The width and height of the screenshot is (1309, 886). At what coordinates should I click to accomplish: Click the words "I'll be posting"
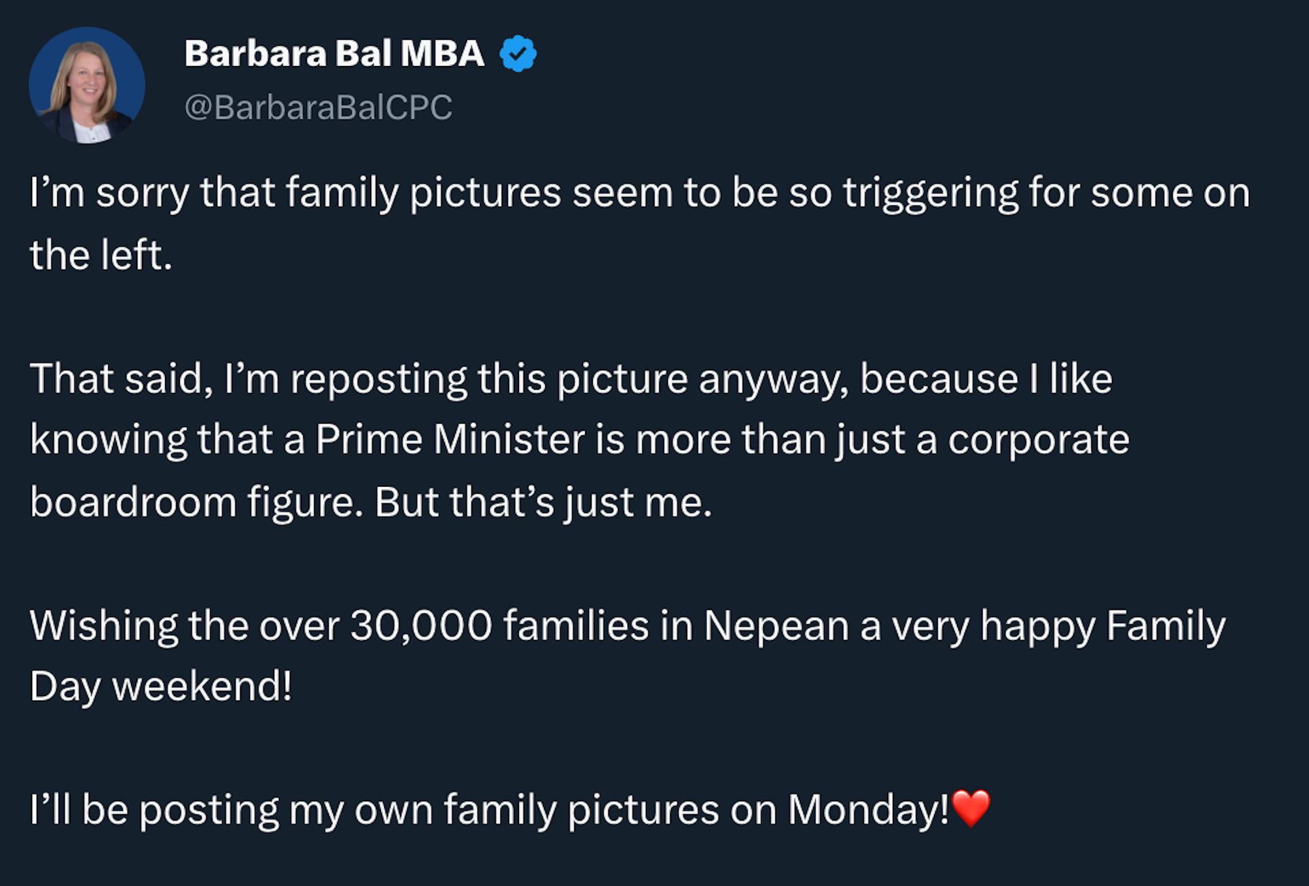pos(154,810)
